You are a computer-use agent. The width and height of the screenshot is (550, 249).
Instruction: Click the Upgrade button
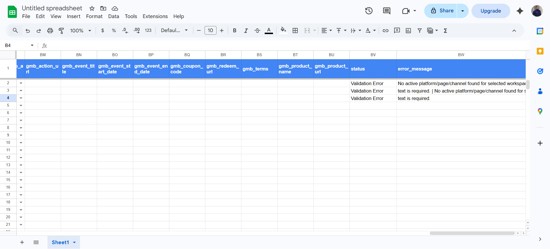pyautogui.click(x=491, y=11)
